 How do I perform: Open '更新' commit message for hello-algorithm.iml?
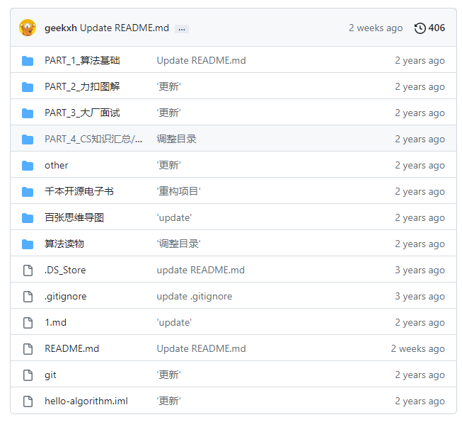pos(168,401)
